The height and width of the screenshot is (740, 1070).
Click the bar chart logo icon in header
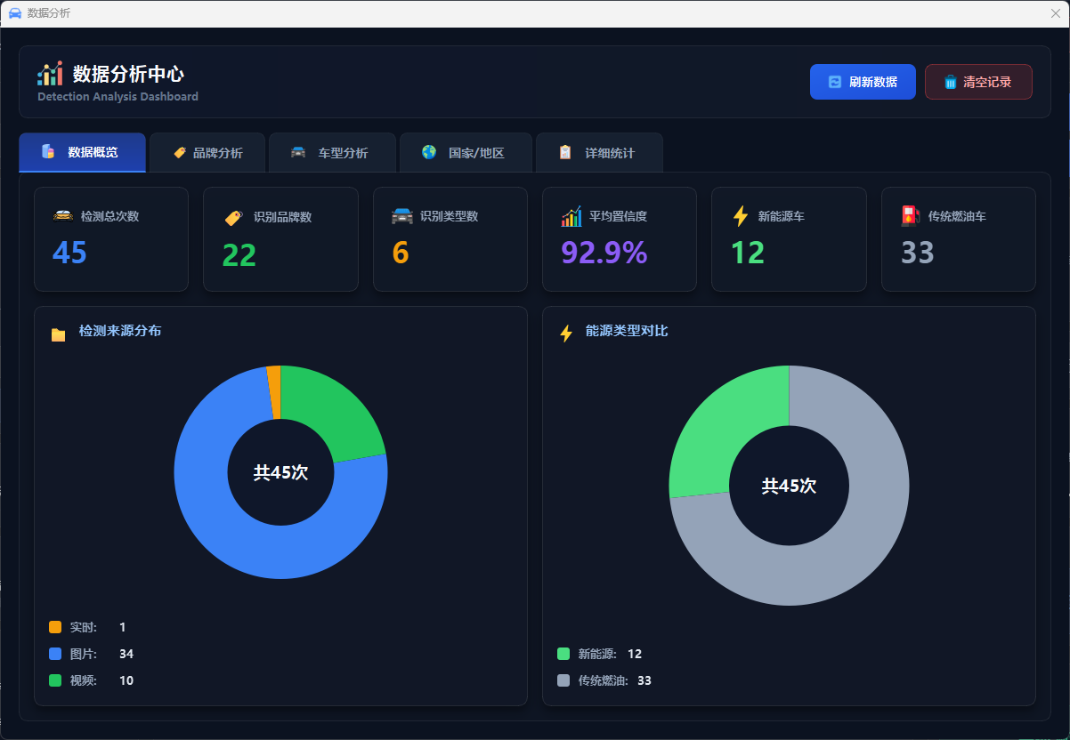click(50, 74)
